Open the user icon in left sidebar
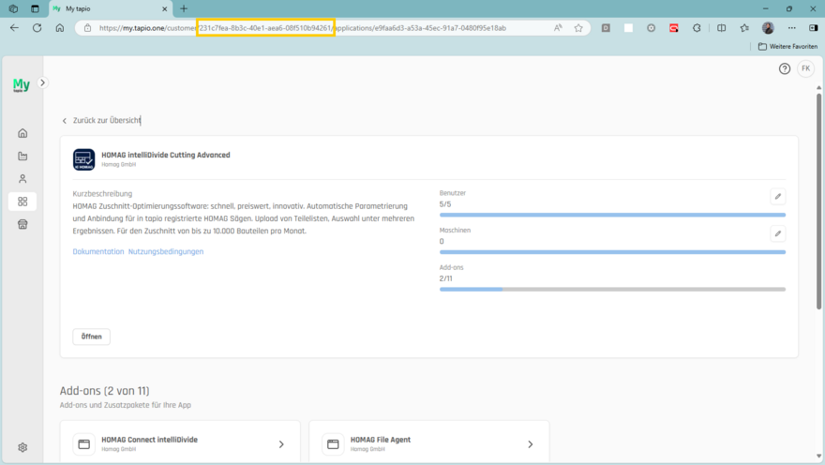Screen dimensions: 825x465 point(22,179)
